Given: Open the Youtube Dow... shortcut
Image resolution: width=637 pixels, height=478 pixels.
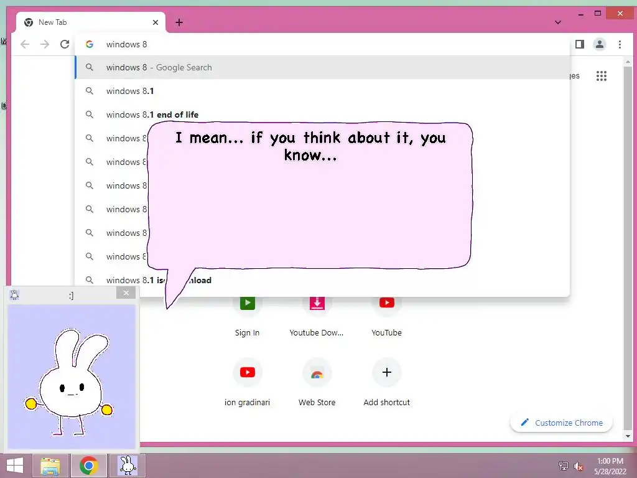Looking at the screenshot, I should pos(317,316).
